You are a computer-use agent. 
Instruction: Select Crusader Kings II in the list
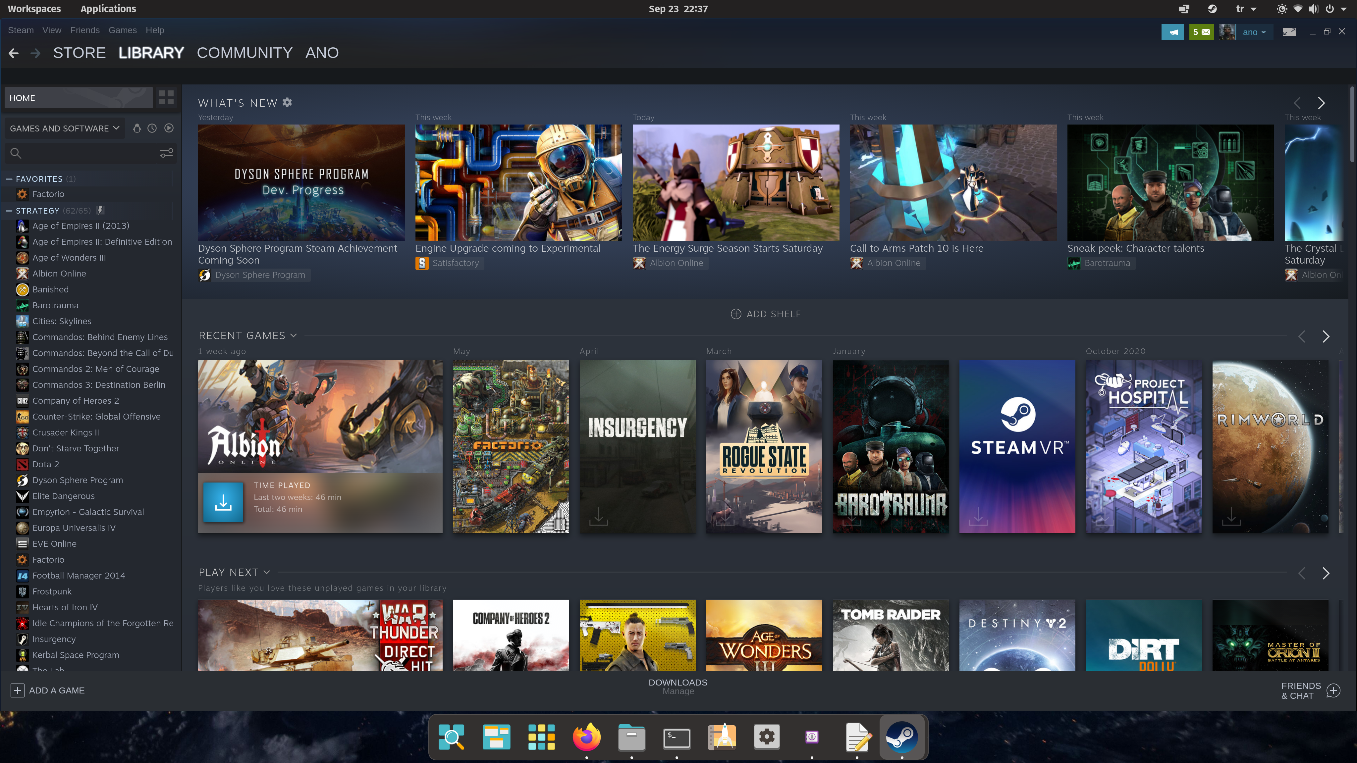[x=65, y=432]
